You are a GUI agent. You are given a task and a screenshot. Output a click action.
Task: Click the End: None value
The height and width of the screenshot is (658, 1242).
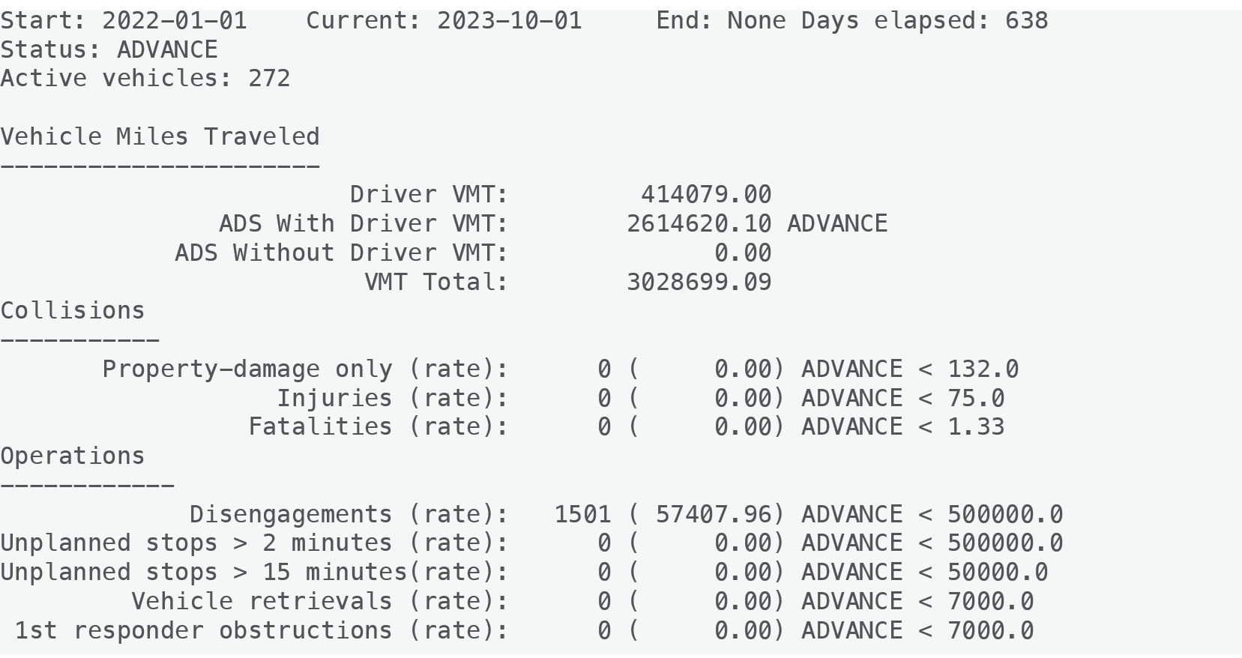pyautogui.click(x=721, y=20)
